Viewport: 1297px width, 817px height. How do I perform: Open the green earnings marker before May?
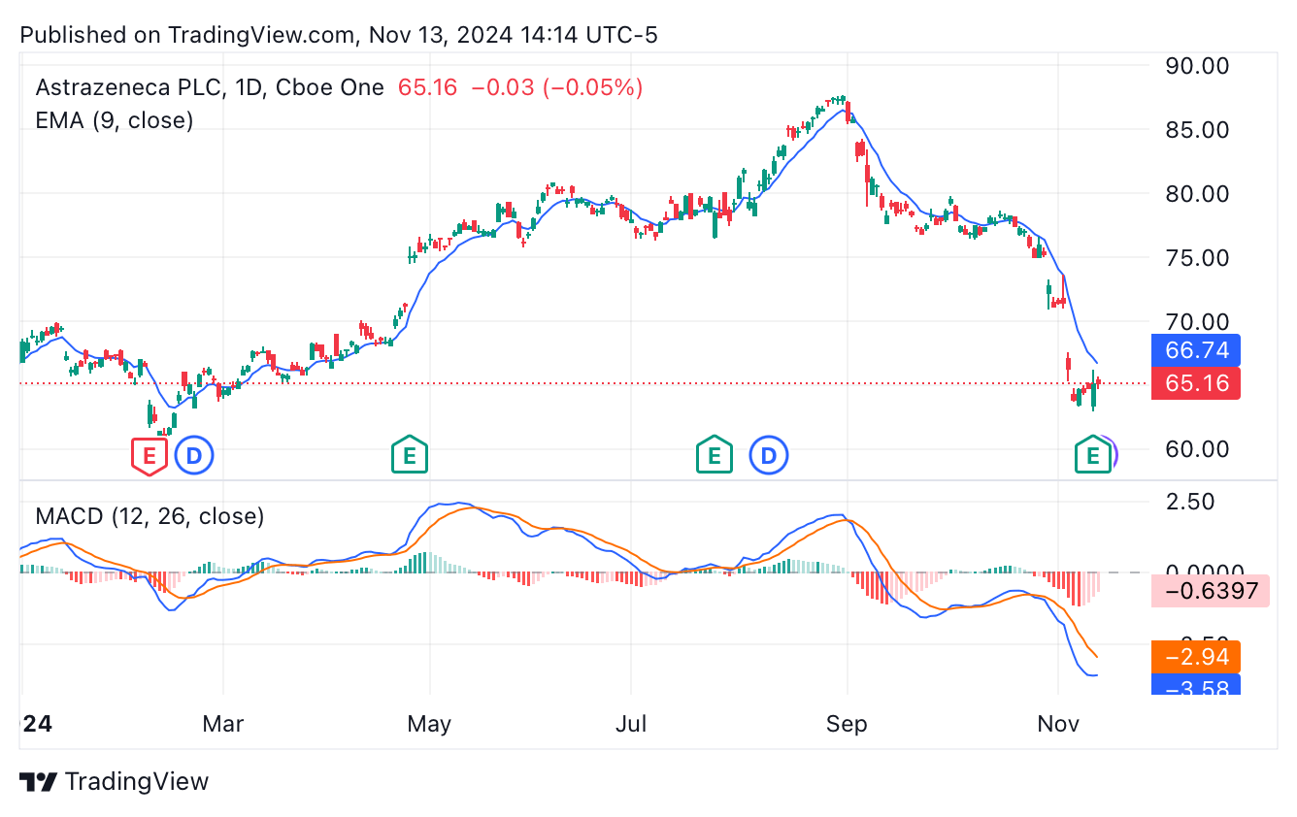pyautogui.click(x=410, y=454)
